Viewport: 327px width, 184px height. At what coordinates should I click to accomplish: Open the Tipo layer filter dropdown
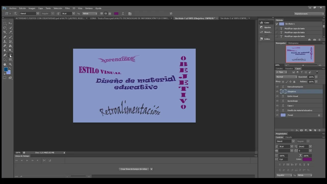pos(281,72)
